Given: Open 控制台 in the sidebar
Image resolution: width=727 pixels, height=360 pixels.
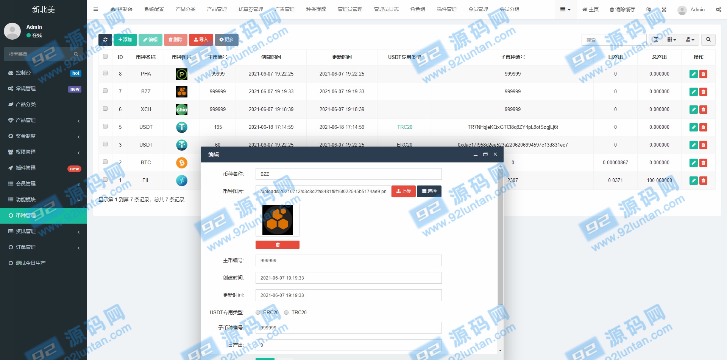Looking at the screenshot, I should [44, 73].
